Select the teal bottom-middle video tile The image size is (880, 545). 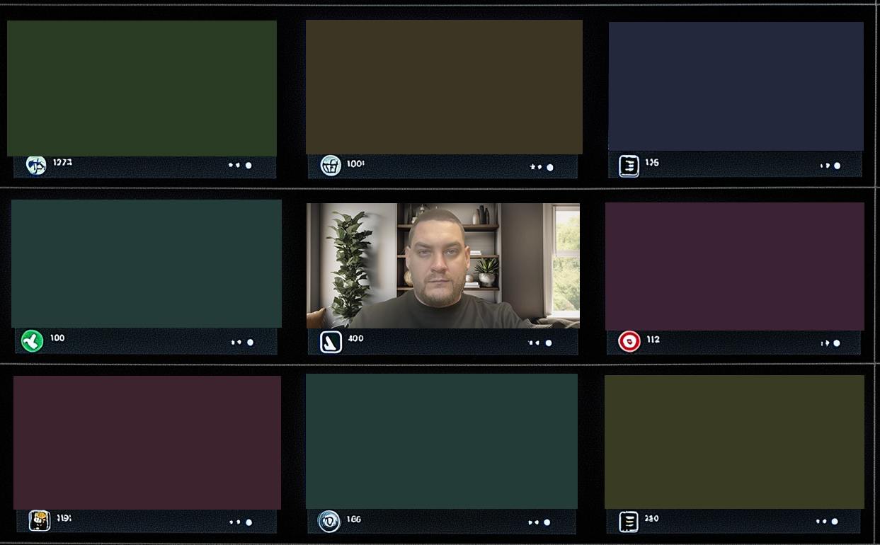click(x=441, y=441)
